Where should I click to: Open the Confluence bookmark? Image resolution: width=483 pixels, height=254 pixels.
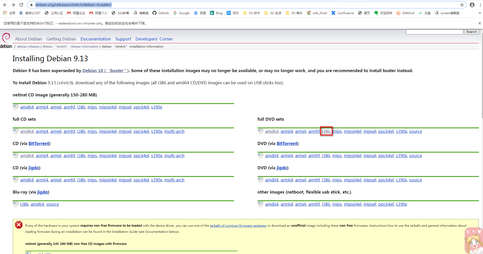point(342,13)
